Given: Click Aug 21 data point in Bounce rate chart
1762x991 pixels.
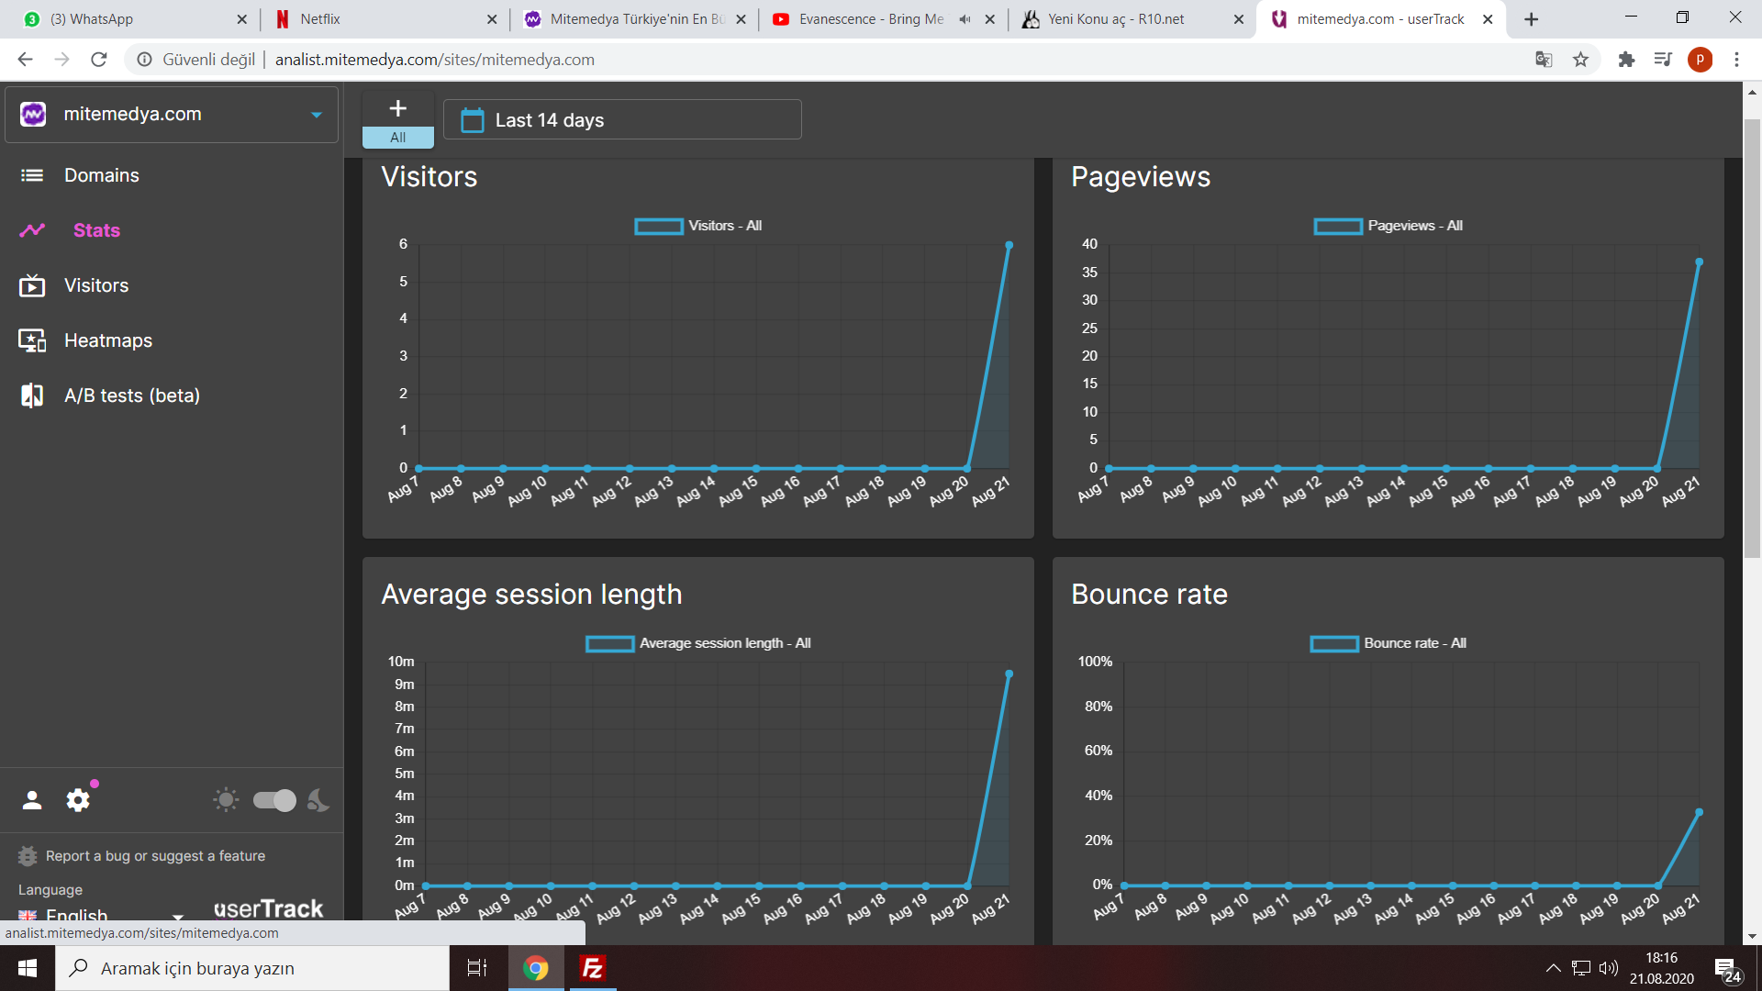Looking at the screenshot, I should pos(1699,812).
